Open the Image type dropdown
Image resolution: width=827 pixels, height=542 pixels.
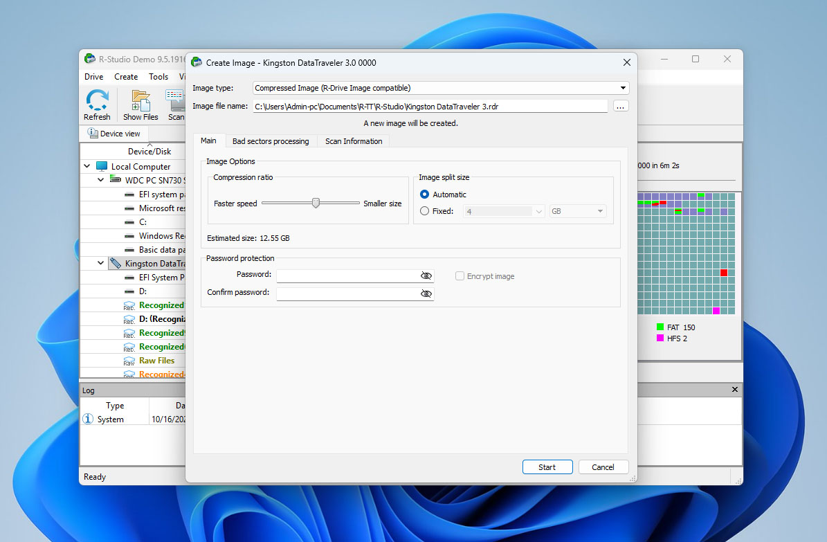point(622,87)
